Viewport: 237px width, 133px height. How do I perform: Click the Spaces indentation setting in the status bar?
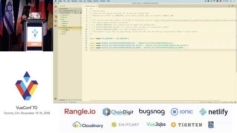(210, 102)
